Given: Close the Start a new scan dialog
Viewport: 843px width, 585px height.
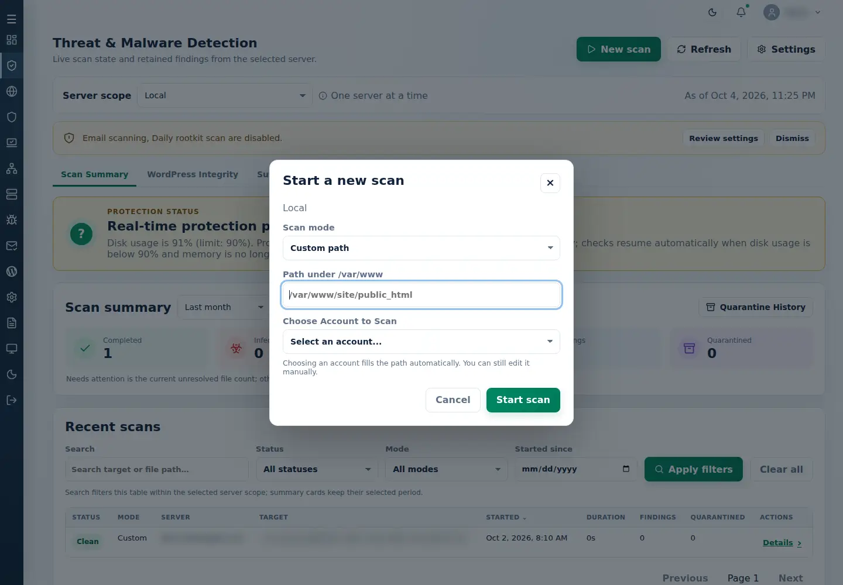Looking at the screenshot, I should click(550, 183).
